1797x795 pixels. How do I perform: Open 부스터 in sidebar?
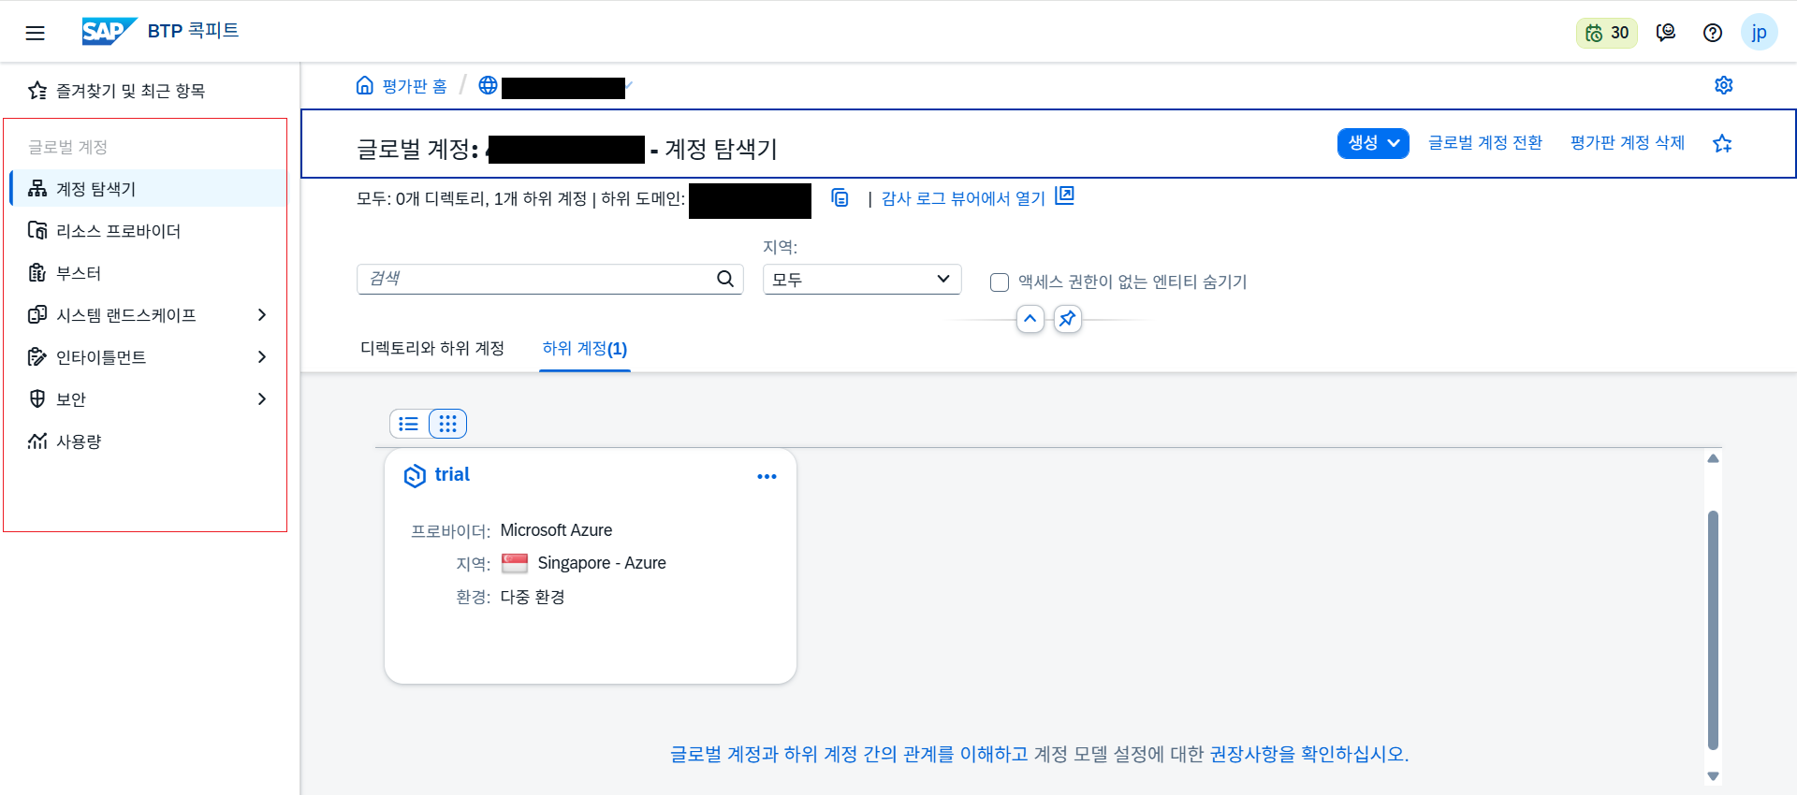(x=148, y=272)
